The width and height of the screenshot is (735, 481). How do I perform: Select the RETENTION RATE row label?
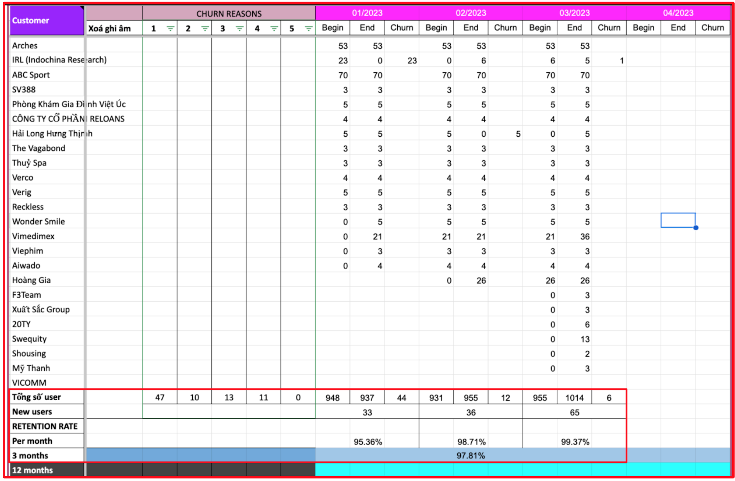45,426
